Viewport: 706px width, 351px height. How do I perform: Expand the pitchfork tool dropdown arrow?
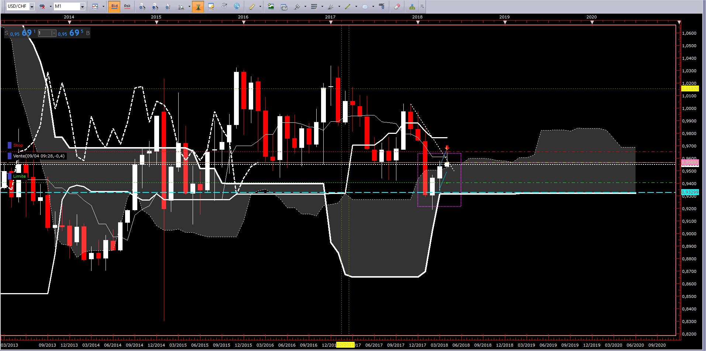tap(305, 6)
